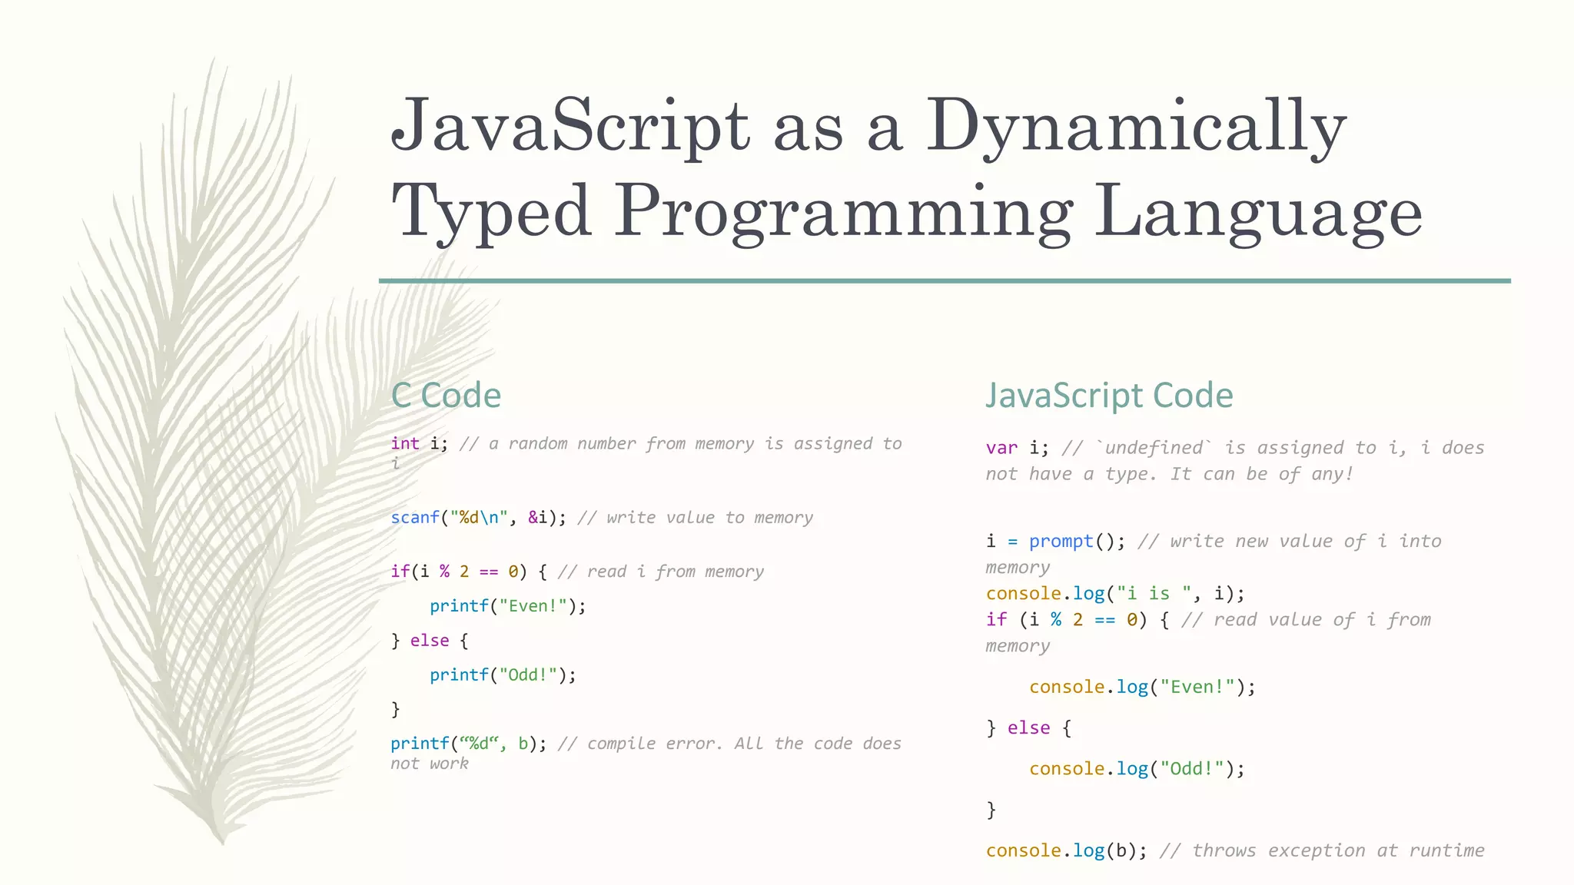The image size is (1574, 885).
Task: Select the 'JavaScript Code' heading
Action: (x=1109, y=396)
